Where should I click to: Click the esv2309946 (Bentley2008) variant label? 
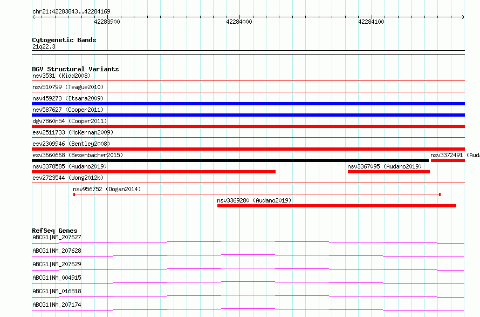coord(71,144)
